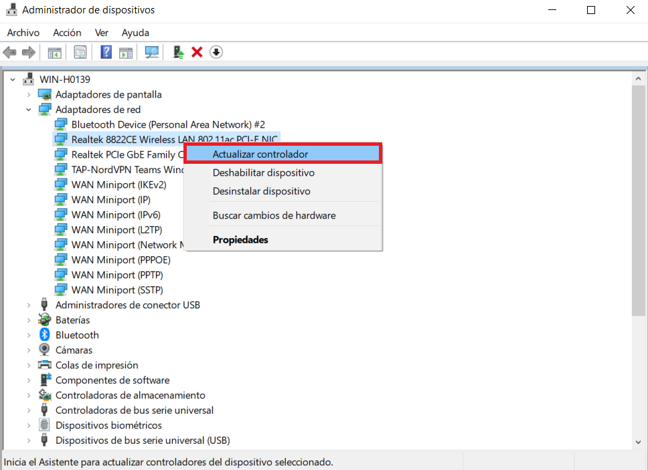Expand the Cámaras category
The height and width of the screenshot is (470, 648).
tap(29, 350)
